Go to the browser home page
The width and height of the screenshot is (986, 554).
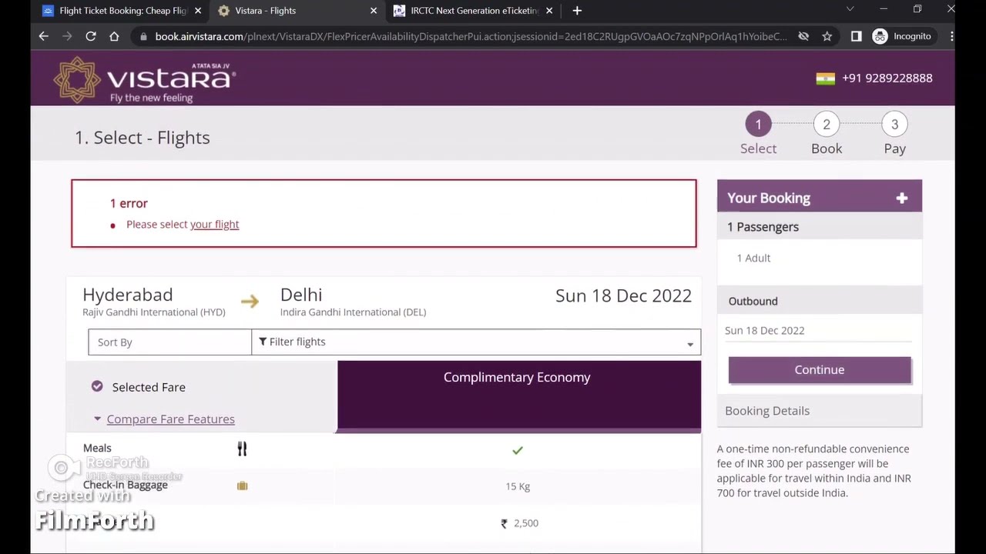(114, 36)
